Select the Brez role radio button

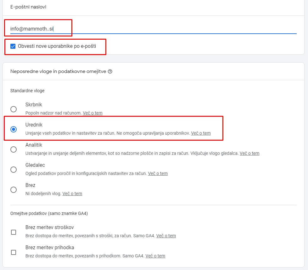(14, 190)
